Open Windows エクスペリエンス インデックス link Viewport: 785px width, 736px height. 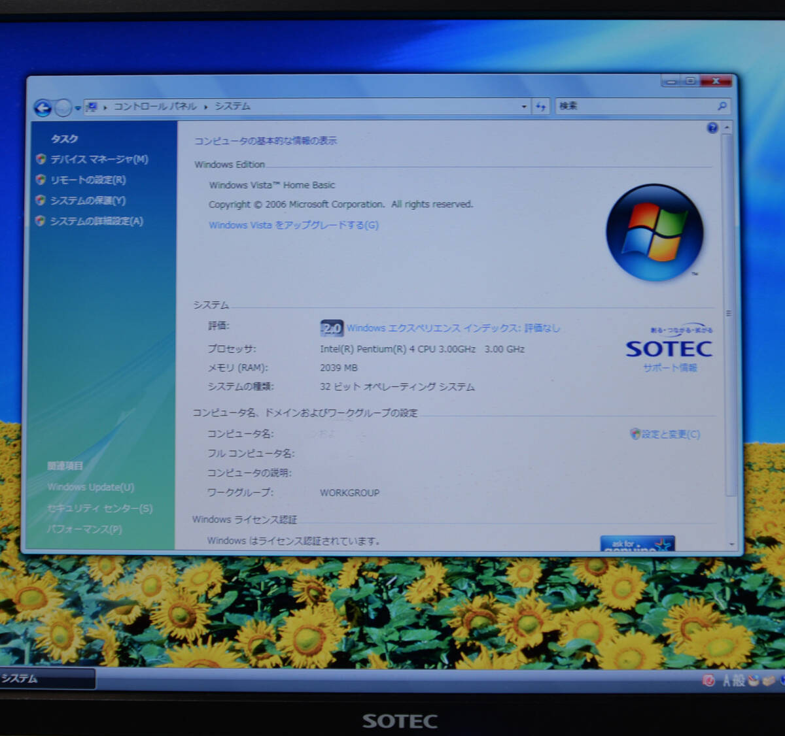coord(453,328)
